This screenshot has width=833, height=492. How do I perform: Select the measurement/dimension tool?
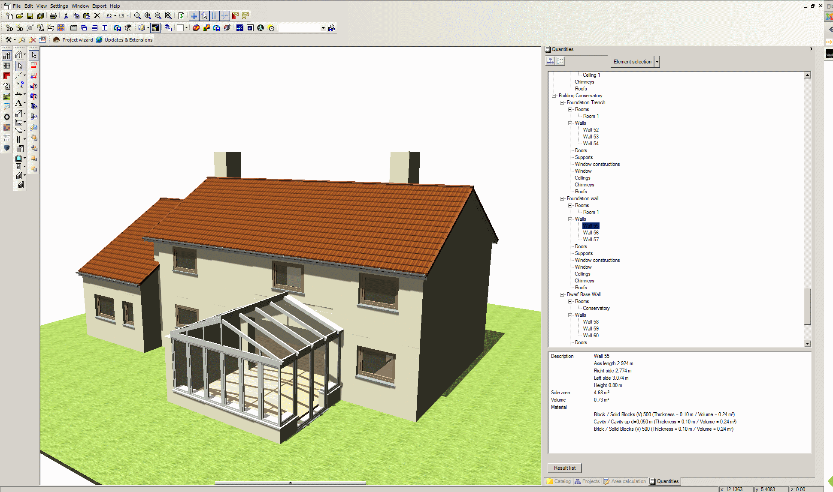coord(19,96)
